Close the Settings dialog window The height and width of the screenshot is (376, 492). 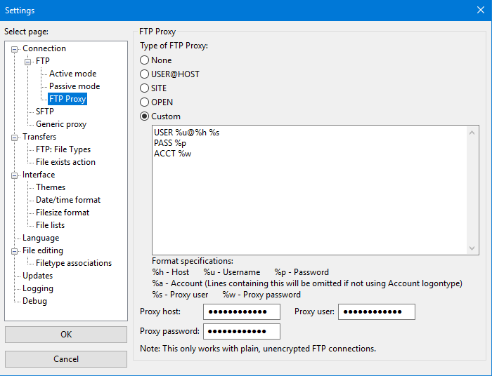480,11
